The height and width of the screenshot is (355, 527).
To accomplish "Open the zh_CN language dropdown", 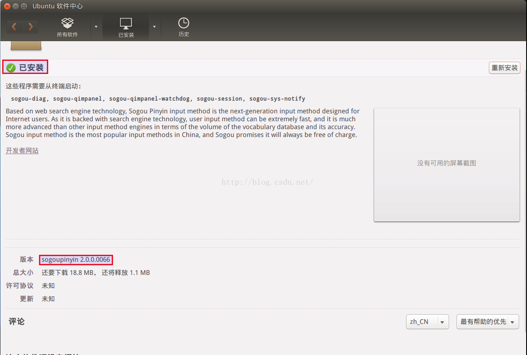I will pos(428,322).
